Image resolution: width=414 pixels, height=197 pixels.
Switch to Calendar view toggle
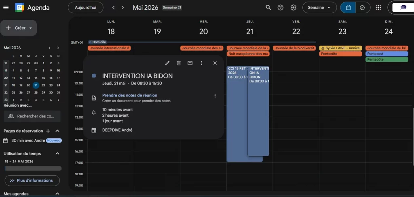point(348,8)
